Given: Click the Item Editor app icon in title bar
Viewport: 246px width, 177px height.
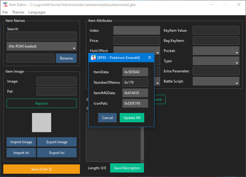Looking at the screenshot, I should coord(5,4).
